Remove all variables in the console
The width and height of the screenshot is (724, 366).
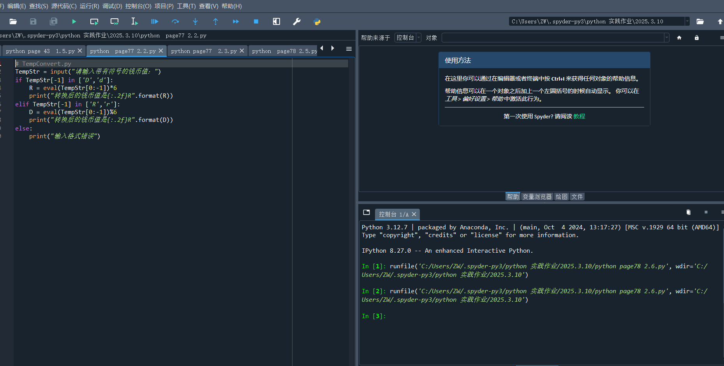click(x=688, y=212)
